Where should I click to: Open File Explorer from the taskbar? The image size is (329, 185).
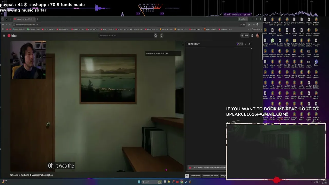coord(169,182)
